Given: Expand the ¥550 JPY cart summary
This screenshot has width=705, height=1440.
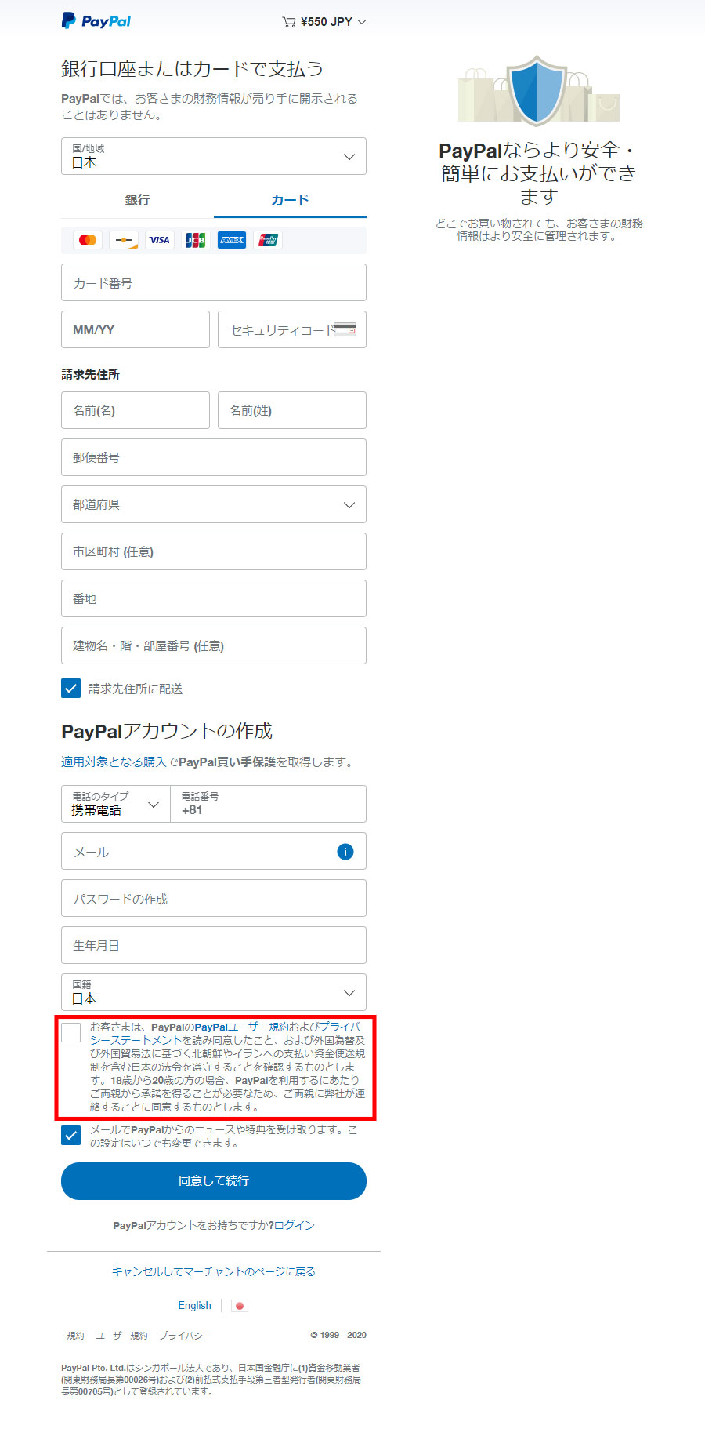Looking at the screenshot, I should 324,22.
